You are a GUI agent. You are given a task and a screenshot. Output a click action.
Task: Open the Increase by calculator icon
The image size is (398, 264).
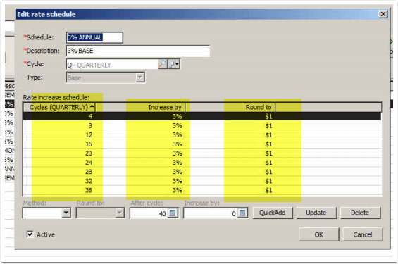242,213
